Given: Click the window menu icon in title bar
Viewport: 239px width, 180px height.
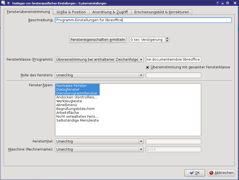Looking at the screenshot, I should point(3,3).
